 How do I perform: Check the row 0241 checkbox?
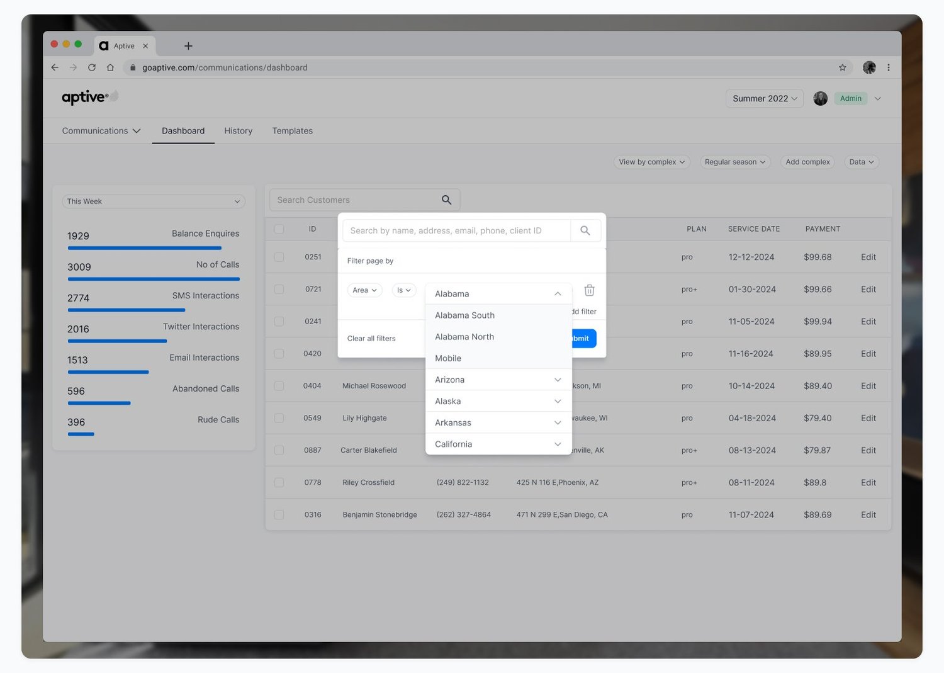(x=279, y=322)
